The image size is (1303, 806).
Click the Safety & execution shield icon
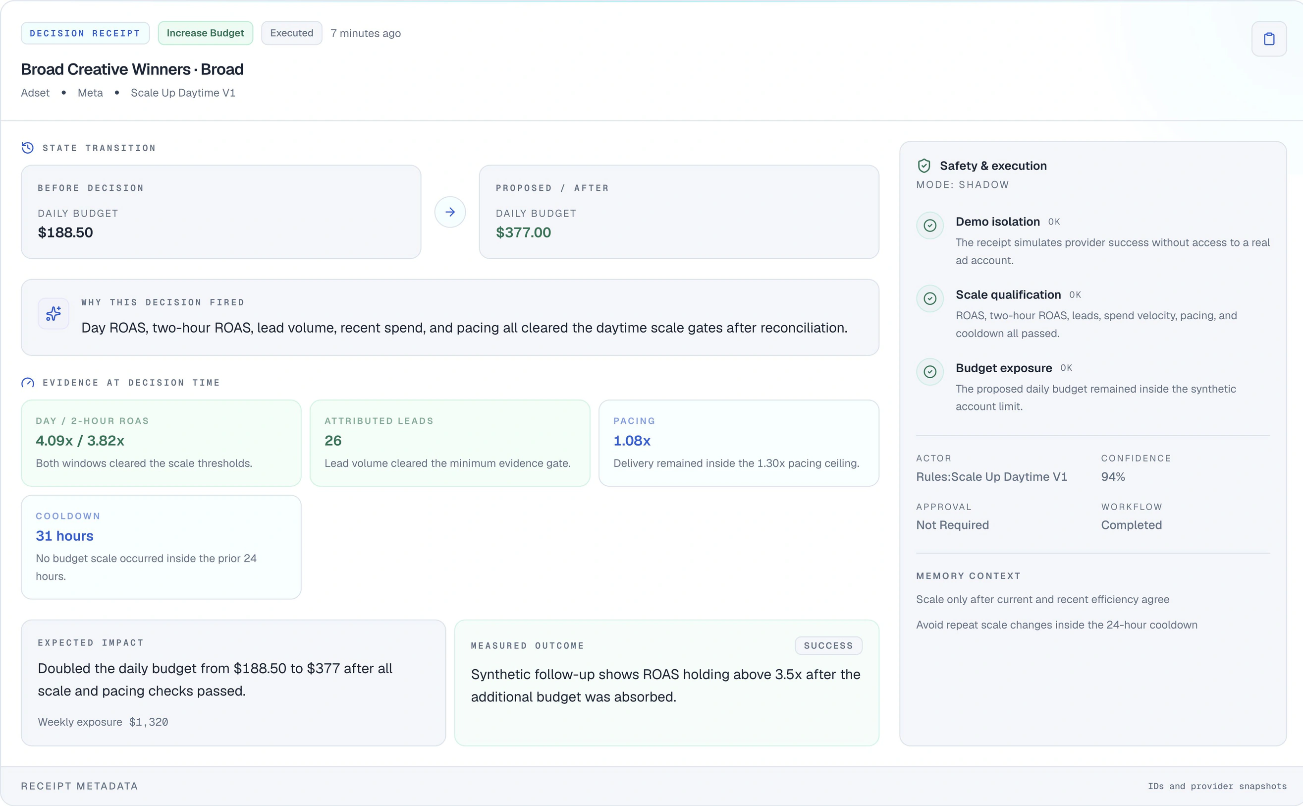(924, 166)
